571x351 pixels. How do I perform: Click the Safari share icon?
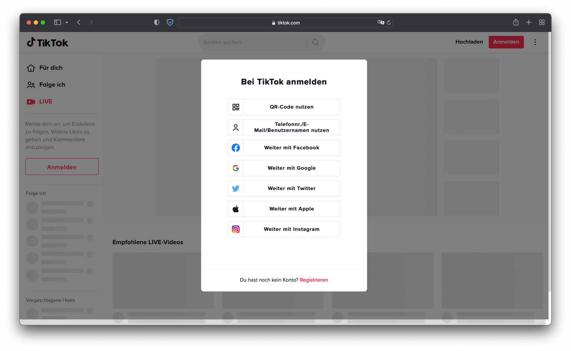pos(516,22)
